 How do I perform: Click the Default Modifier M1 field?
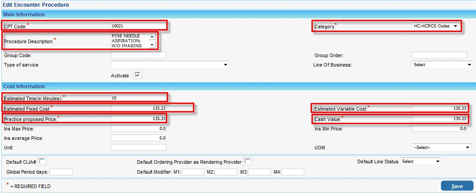(192, 172)
